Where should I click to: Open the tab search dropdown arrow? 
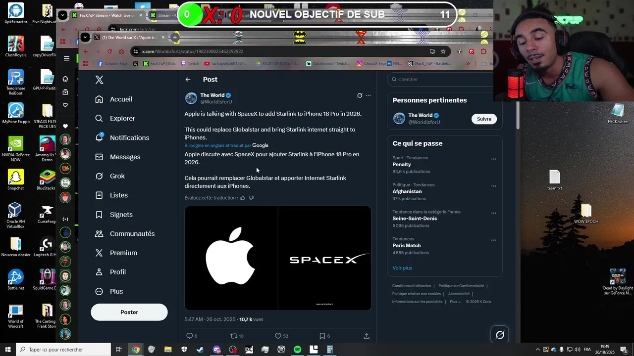pyautogui.click(x=85, y=37)
